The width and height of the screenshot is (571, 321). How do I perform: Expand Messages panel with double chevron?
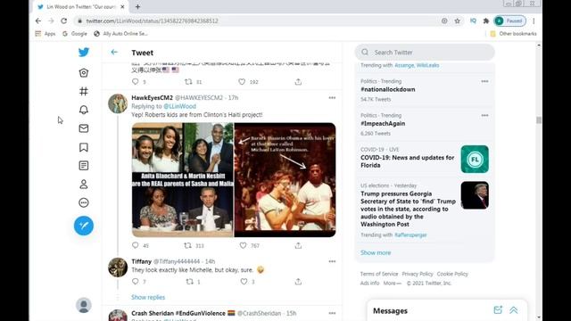(514, 310)
